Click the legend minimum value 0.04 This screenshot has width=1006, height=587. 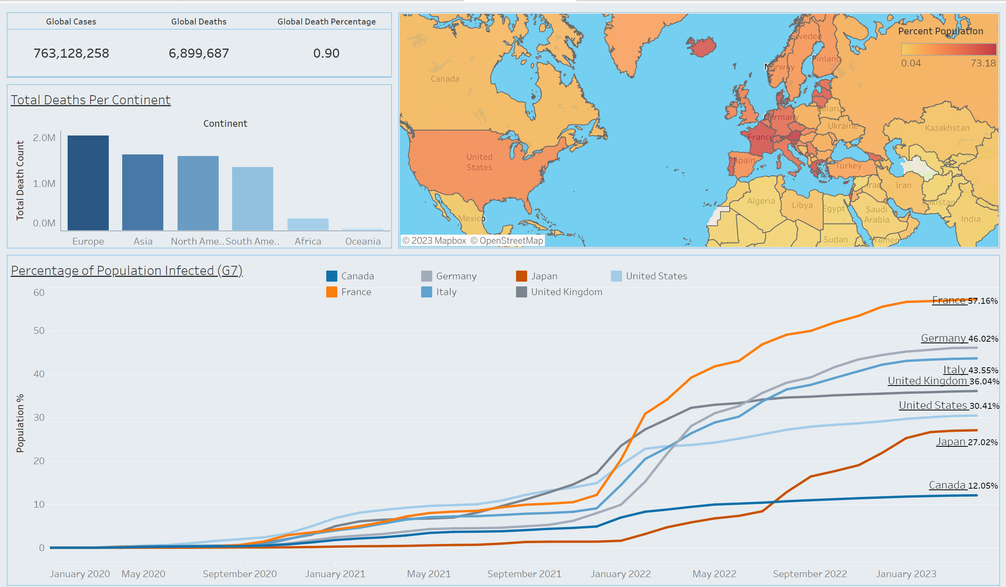[911, 63]
